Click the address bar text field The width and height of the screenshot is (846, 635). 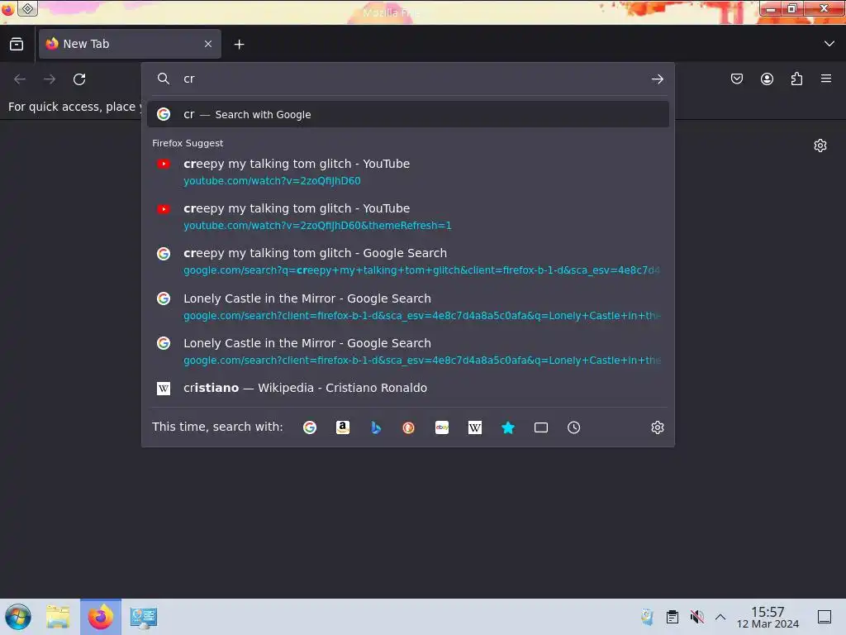410,79
